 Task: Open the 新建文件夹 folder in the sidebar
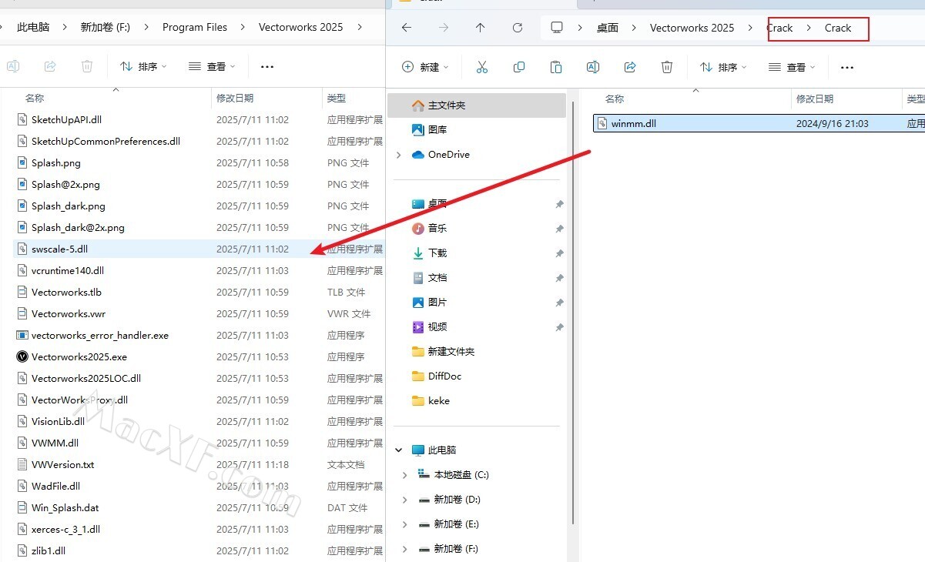click(x=443, y=352)
